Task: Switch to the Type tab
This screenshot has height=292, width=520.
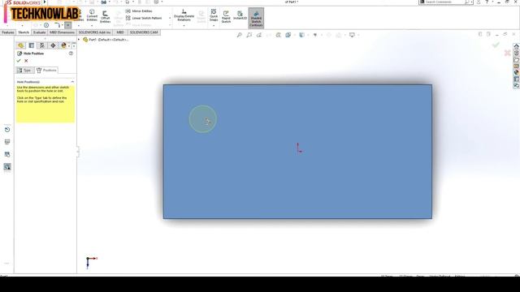Action: click(x=25, y=71)
